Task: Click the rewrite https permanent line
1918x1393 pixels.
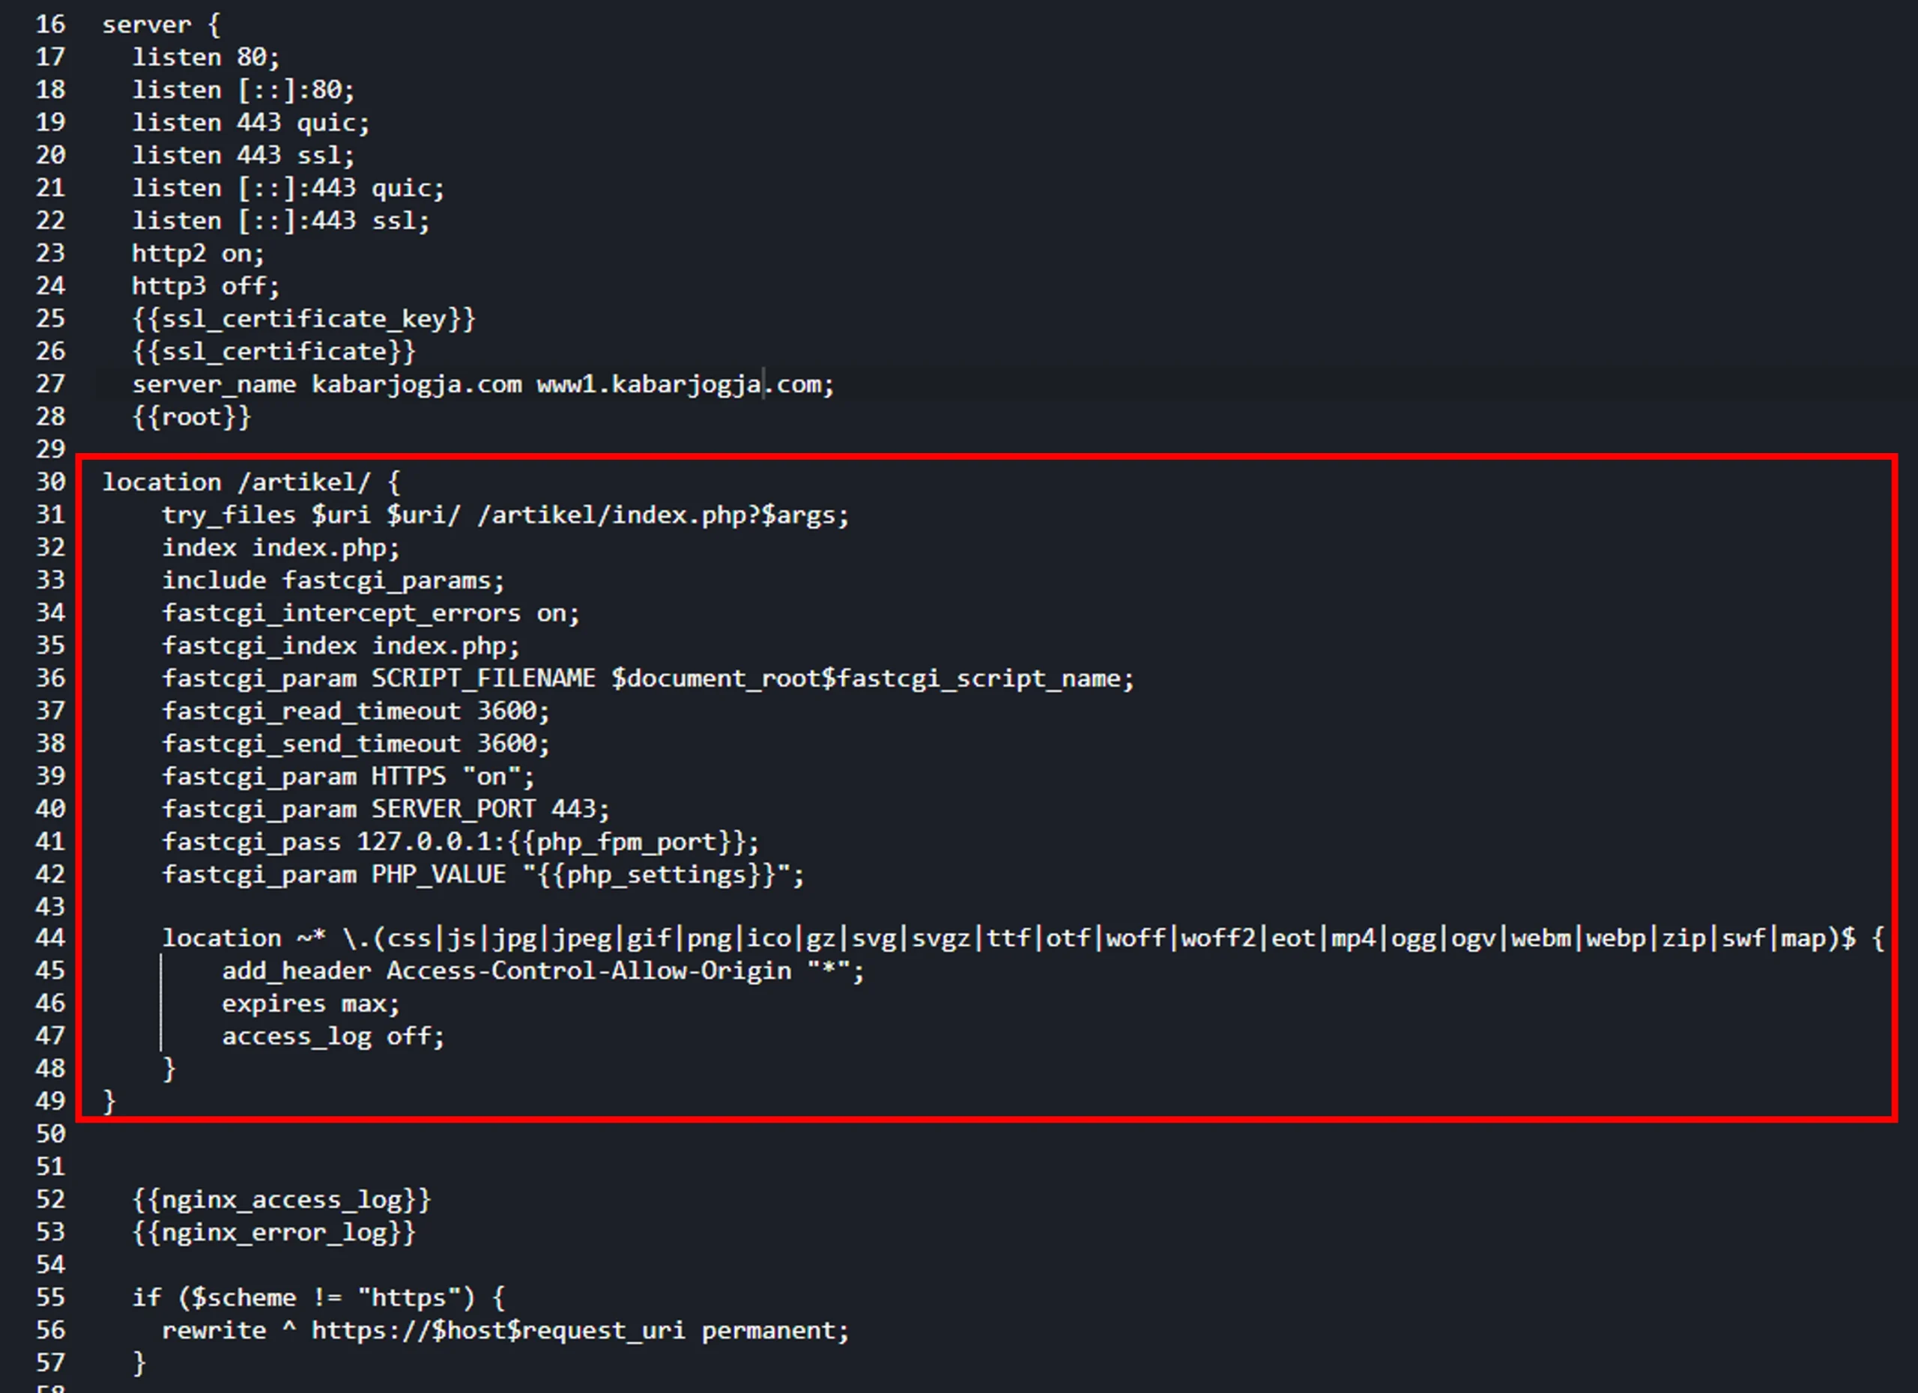Action: pos(505,1330)
